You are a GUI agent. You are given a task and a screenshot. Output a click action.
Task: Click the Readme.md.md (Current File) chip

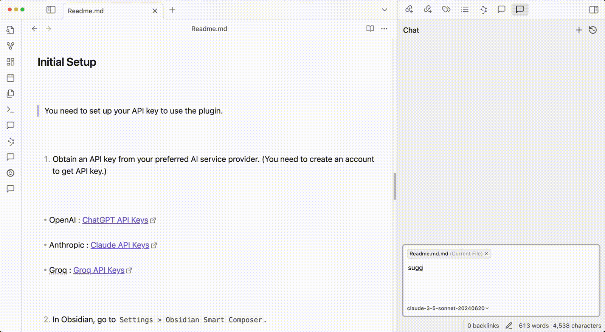[x=449, y=254]
